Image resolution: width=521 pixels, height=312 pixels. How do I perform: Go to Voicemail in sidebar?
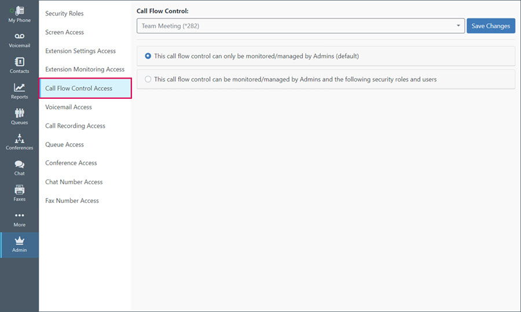coord(19,40)
